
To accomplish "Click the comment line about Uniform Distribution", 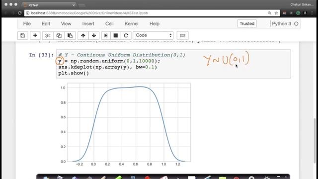I will (122, 55).
